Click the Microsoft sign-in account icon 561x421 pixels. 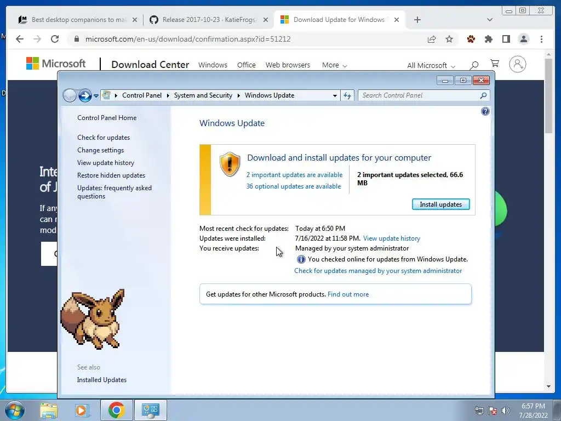tap(517, 65)
